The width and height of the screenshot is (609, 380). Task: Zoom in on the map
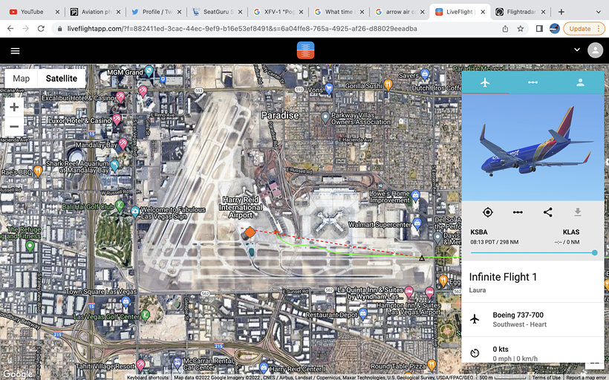(14, 107)
